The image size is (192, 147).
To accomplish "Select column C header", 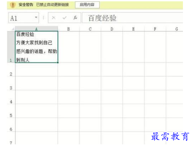I will 90,29.
